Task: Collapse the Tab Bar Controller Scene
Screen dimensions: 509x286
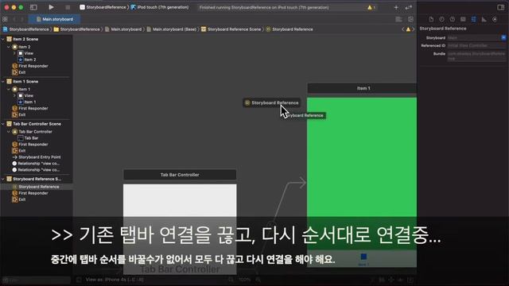Action: coord(3,124)
